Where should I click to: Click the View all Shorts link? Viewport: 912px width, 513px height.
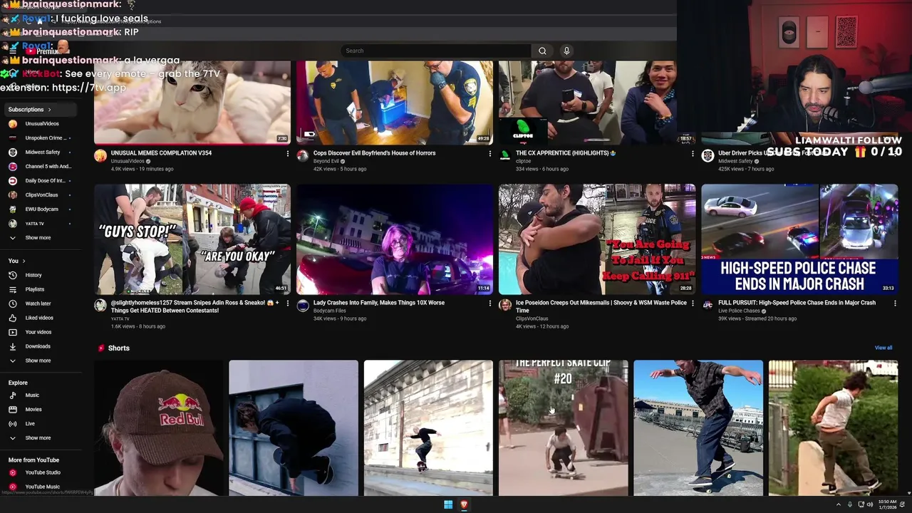883,348
